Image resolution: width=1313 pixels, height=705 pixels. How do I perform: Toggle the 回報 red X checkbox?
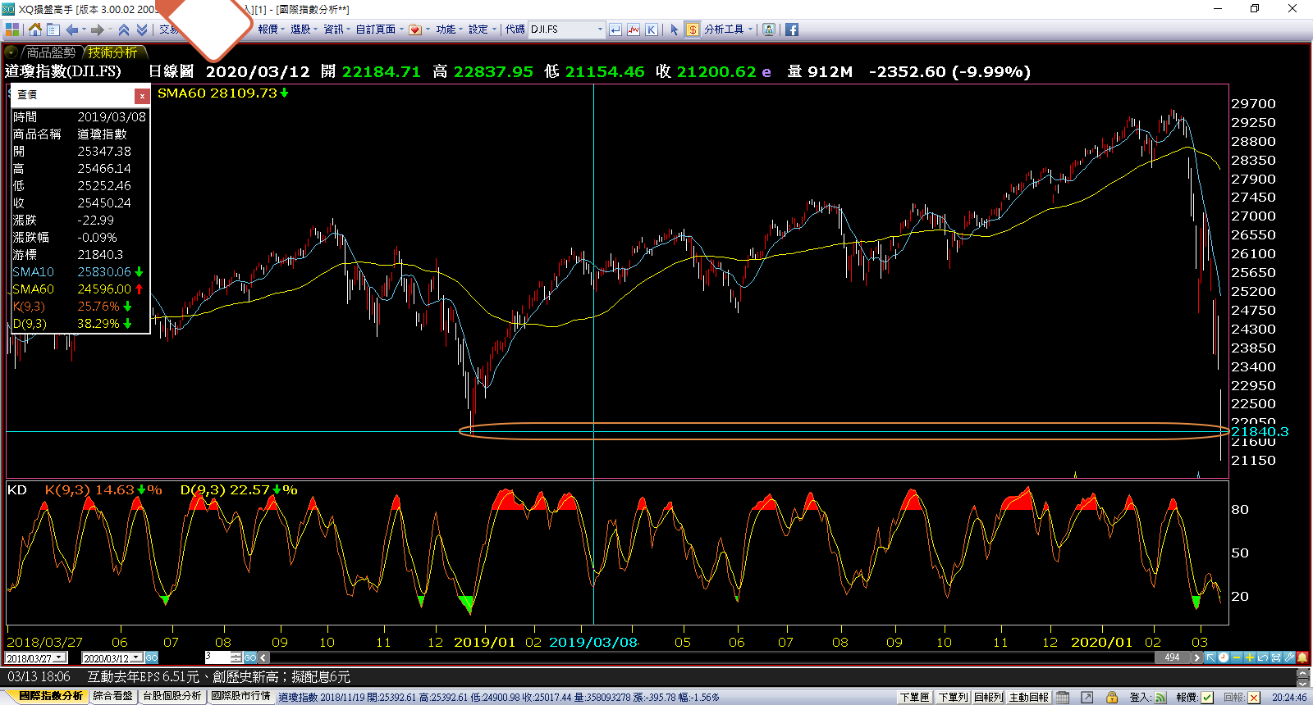coord(1254,698)
